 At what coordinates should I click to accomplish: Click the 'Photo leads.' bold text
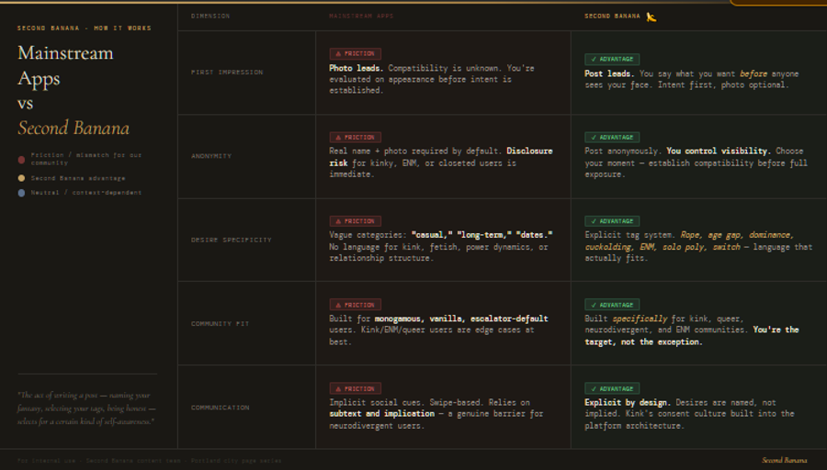[x=356, y=69]
